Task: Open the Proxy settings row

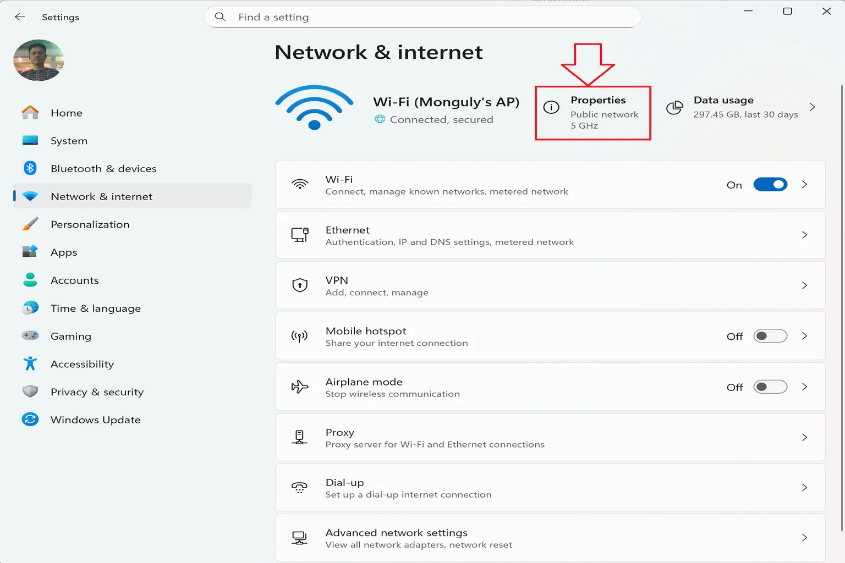Action: tap(550, 437)
